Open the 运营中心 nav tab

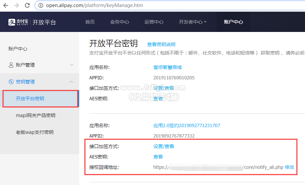(x=154, y=22)
